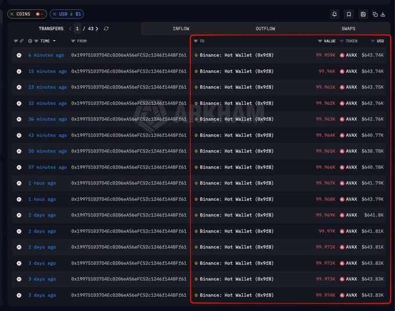Click the link icon in table header
The height and width of the screenshot is (311, 395).
click(x=21, y=41)
